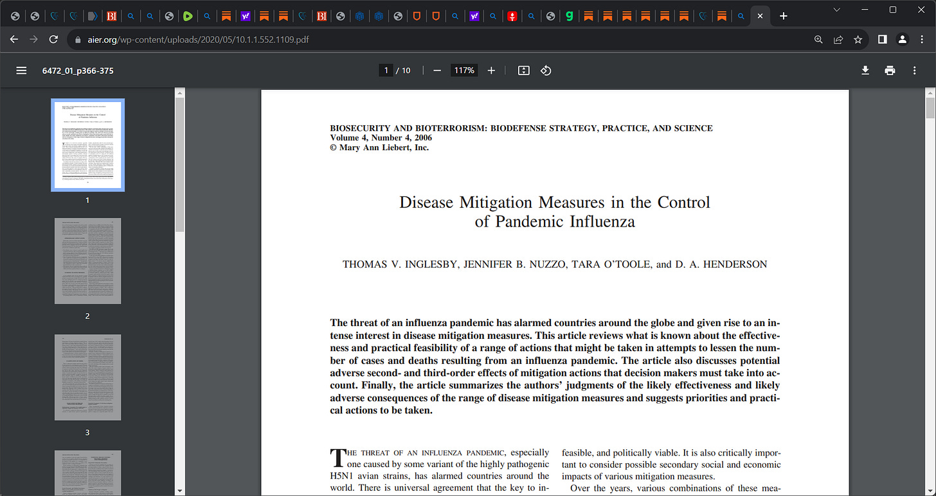Screen dimensions: 936x496
Task: Open the Chrome side panel
Action: coord(883,39)
